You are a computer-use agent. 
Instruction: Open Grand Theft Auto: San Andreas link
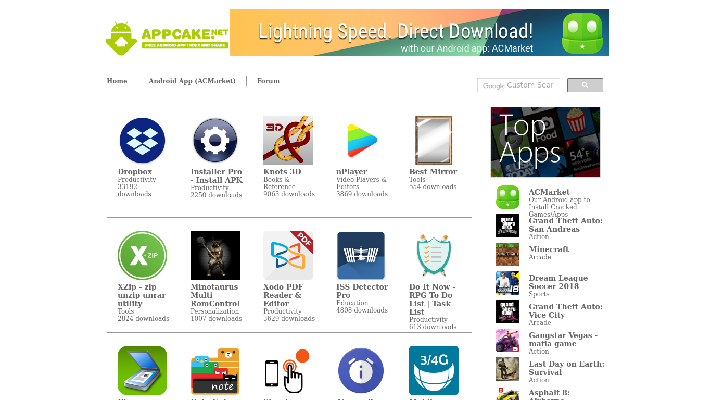(x=566, y=225)
